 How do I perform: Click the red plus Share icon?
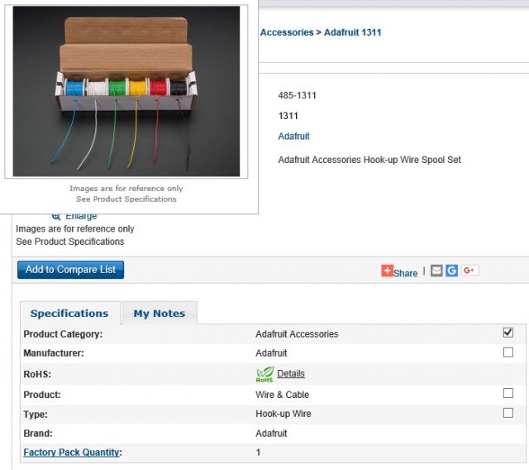pos(387,271)
